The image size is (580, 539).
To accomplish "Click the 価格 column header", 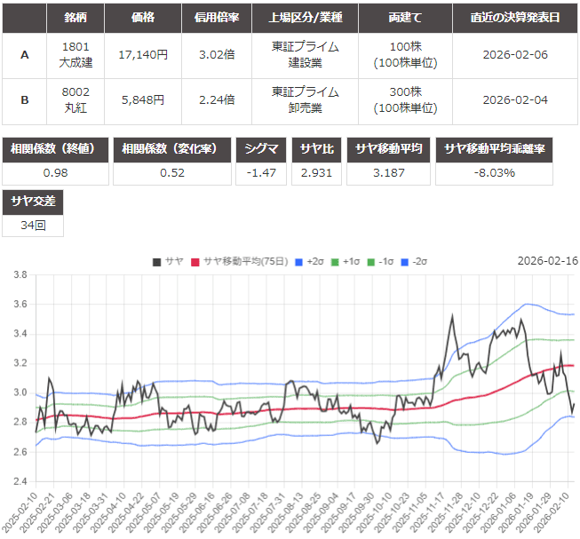I will pyautogui.click(x=142, y=18).
